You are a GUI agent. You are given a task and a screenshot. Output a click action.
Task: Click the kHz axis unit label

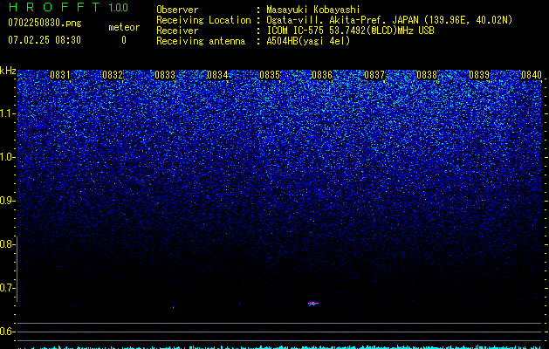(8, 71)
